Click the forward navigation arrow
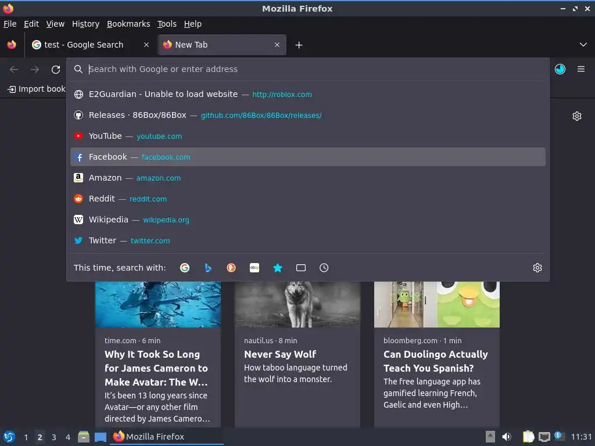The height and width of the screenshot is (446, 595). [x=35, y=70]
